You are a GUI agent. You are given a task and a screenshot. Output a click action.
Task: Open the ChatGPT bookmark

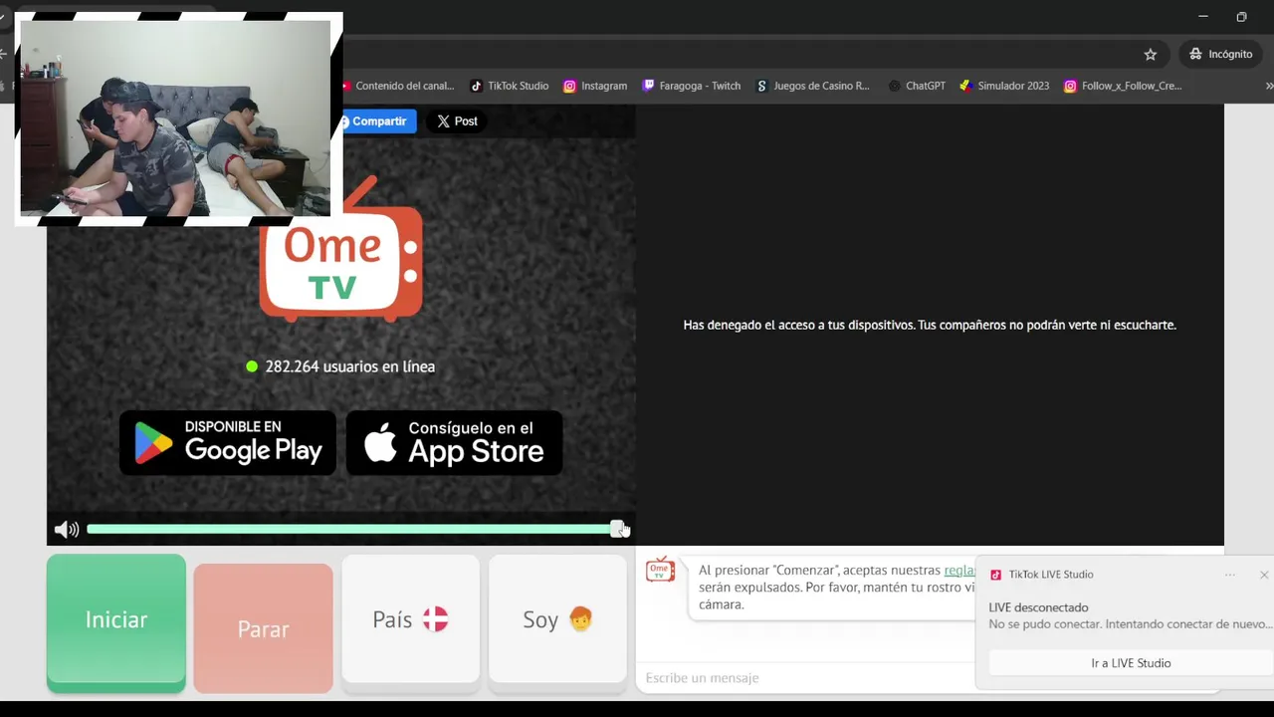point(916,86)
